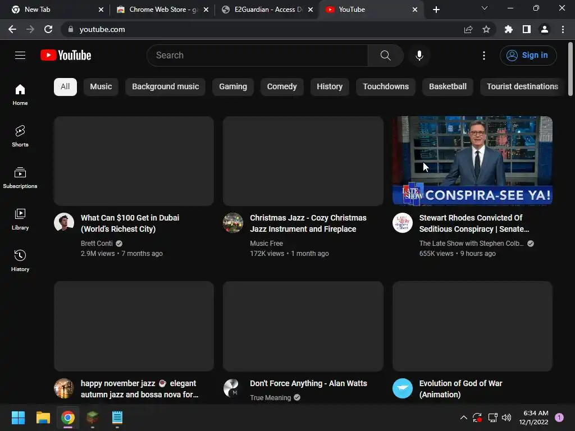
Task: Reload the page
Action: pos(48,29)
